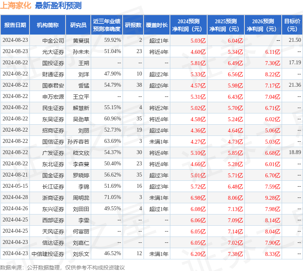Click report date 2024-08-21
The width and height of the screenshot is (303, 271).
tap(15, 175)
